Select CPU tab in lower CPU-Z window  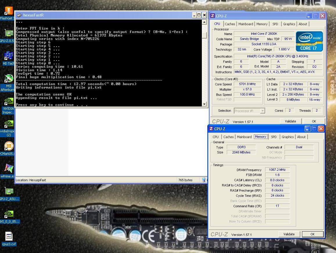coord(215,137)
